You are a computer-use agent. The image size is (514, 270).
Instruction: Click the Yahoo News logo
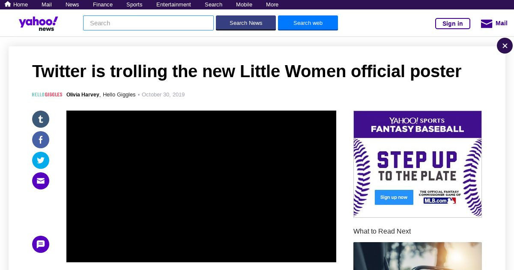point(38,24)
